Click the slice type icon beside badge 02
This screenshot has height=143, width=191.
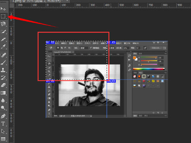(x=113, y=43)
